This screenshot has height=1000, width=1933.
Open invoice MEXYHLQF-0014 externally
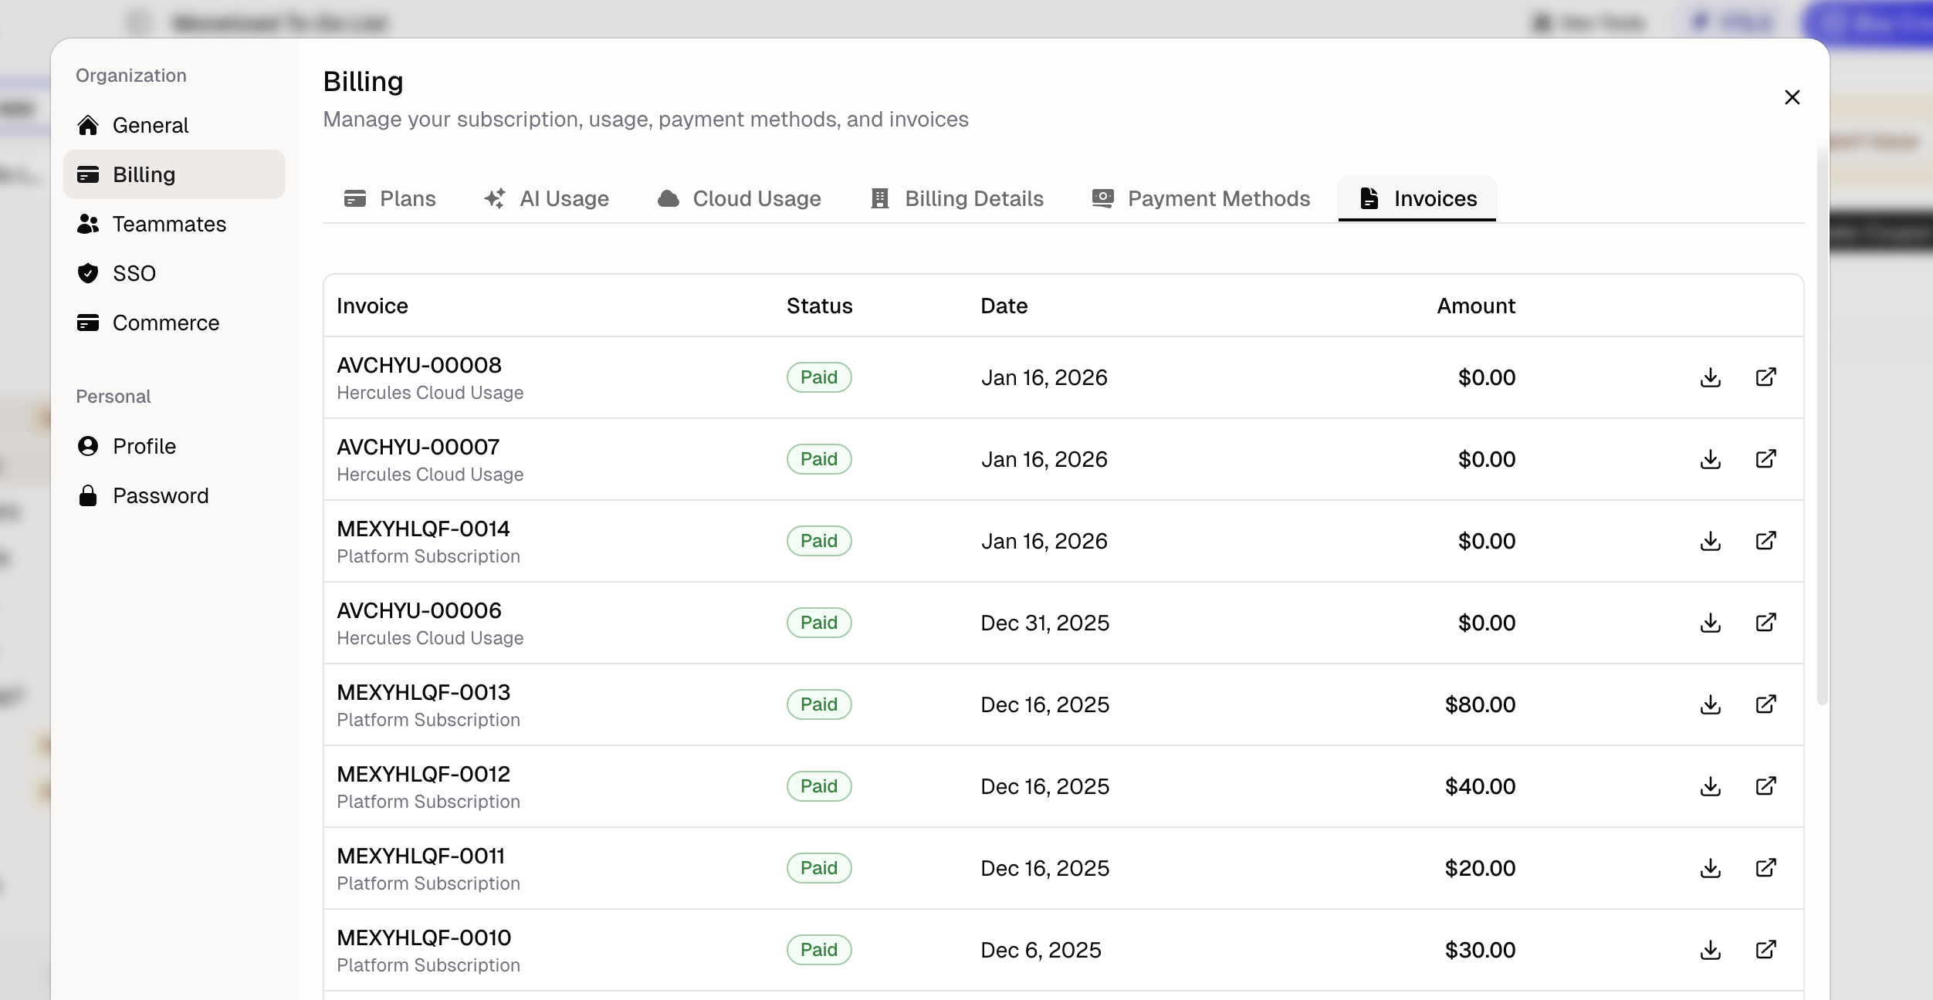(1766, 541)
